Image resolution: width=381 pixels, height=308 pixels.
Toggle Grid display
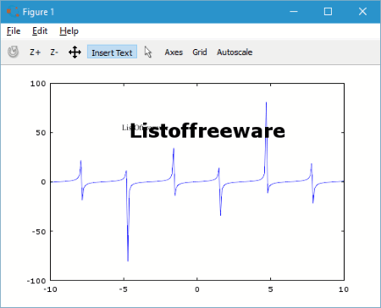pos(200,52)
